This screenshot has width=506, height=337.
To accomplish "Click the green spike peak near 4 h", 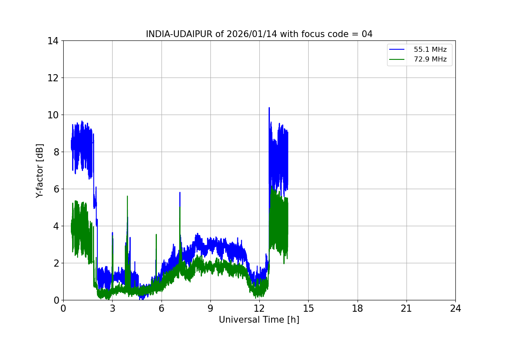I will pos(127,196).
